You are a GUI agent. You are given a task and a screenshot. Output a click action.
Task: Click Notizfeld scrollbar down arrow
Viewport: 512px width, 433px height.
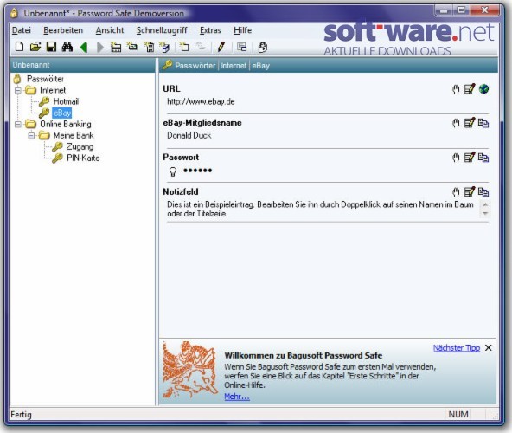tap(485, 214)
